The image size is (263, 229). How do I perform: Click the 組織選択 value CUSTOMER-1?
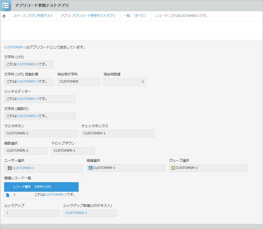[104, 168]
